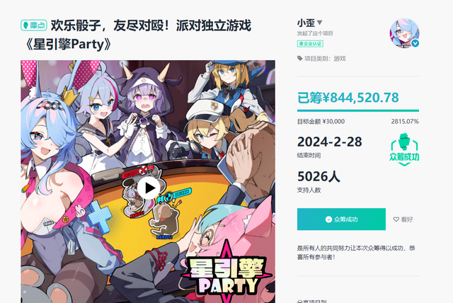Open the creator's avatar image
This screenshot has height=303, width=453.
(404, 33)
